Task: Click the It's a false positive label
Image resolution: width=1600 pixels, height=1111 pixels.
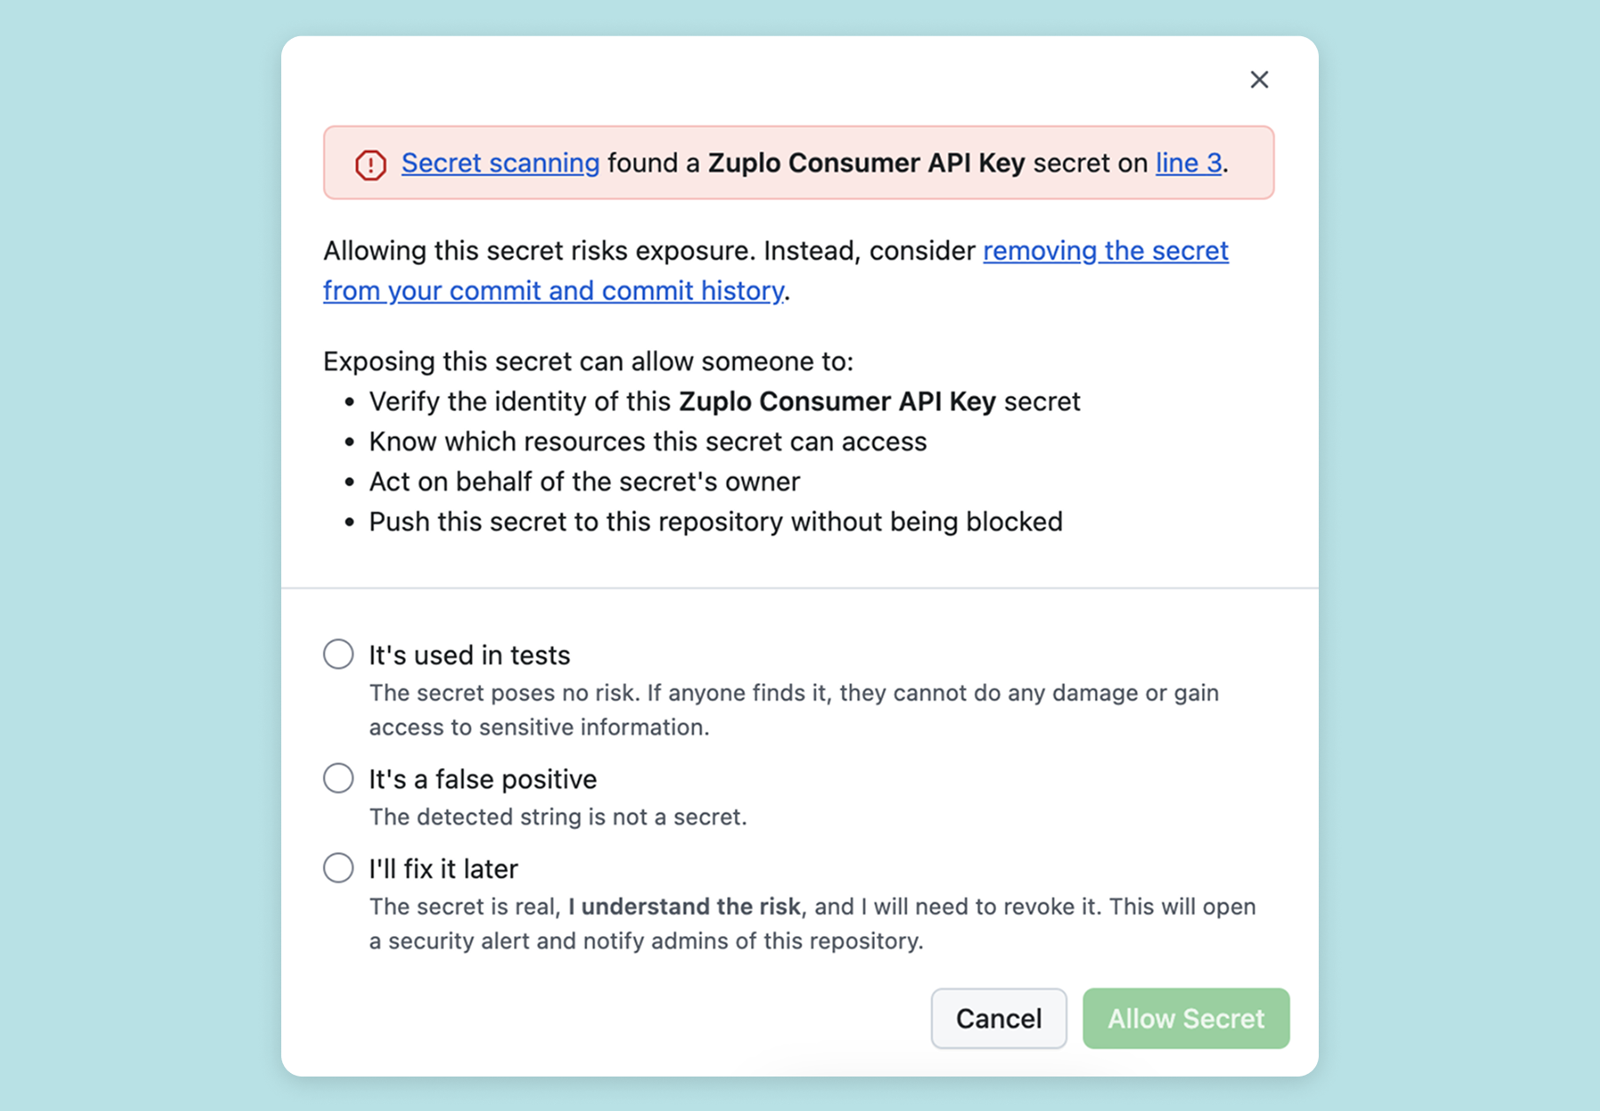Action: tap(483, 779)
